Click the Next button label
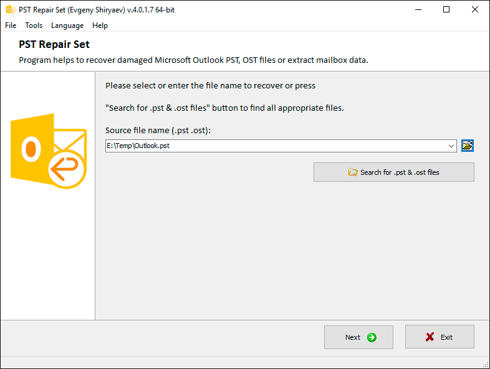Viewport: 490px width, 369px height. tap(352, 337)
